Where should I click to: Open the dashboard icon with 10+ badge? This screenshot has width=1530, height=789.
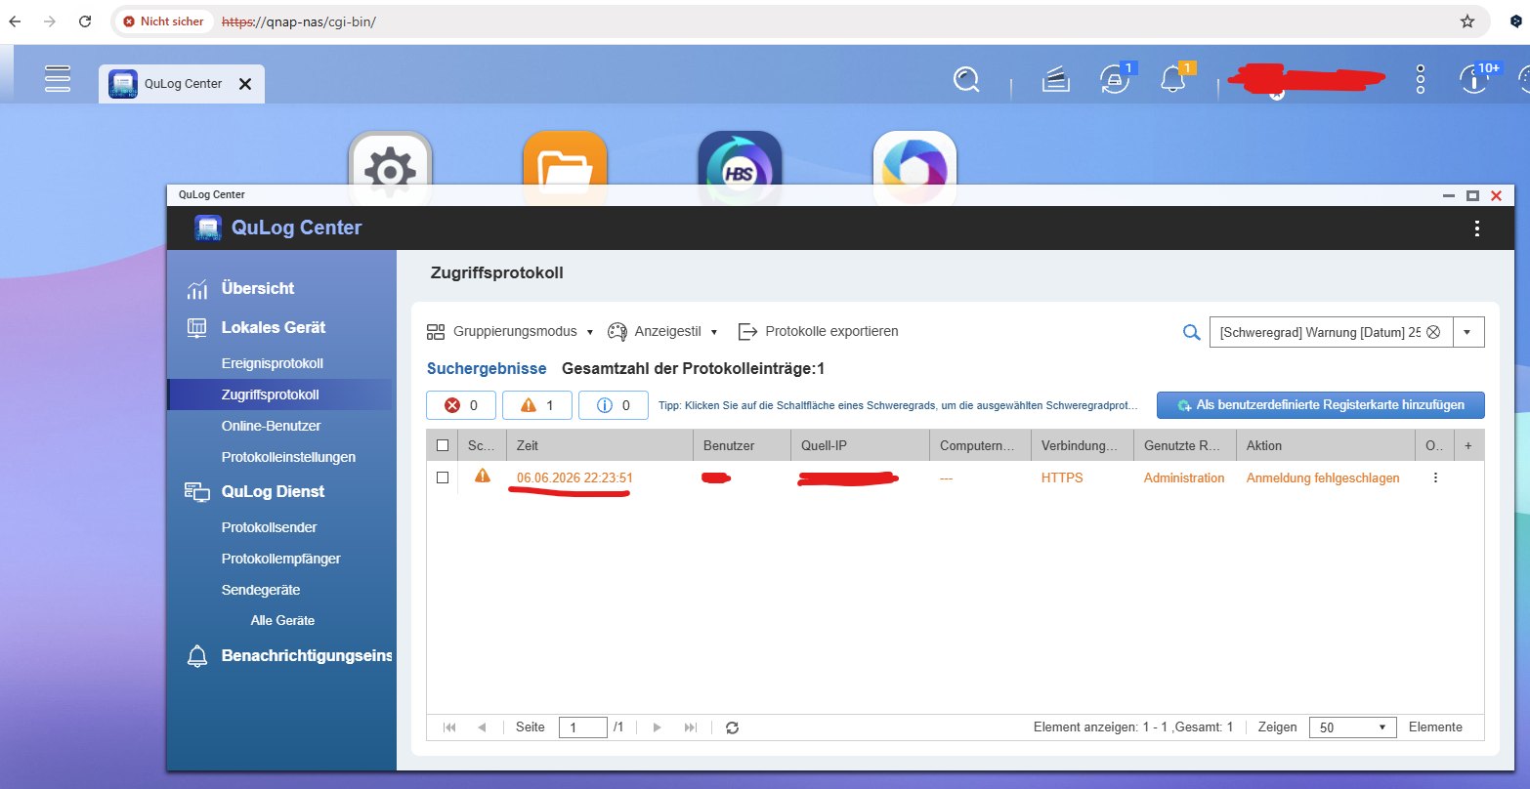point(1475,78)
